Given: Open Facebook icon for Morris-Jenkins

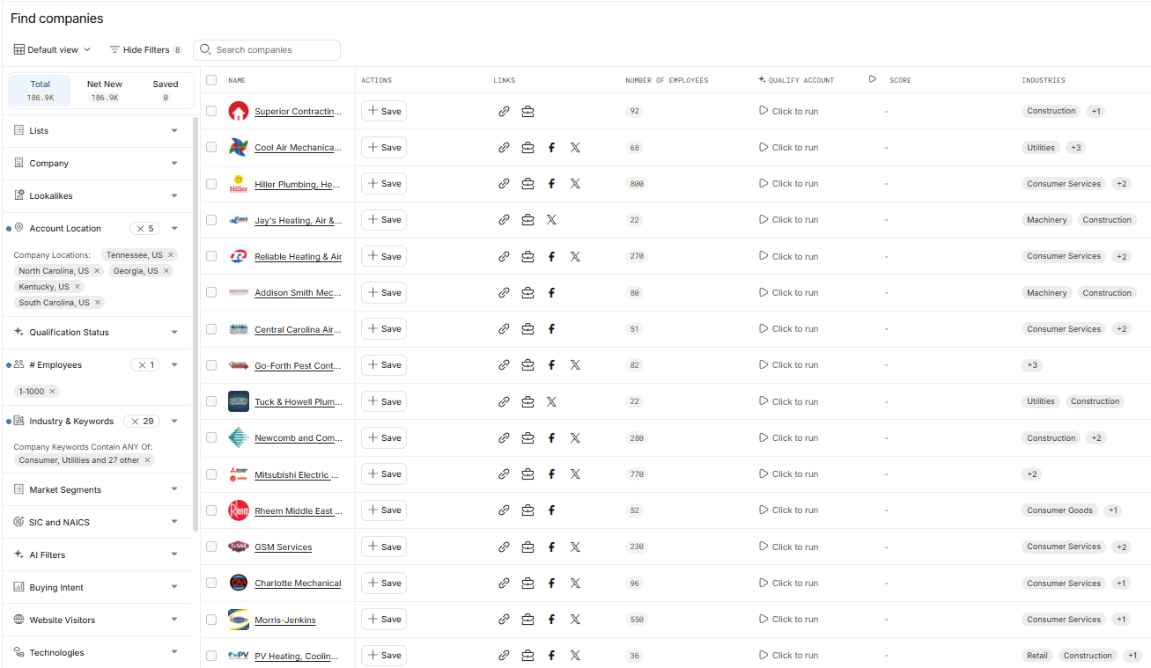Looking at the screenshot, I should [x=551, y=620].
